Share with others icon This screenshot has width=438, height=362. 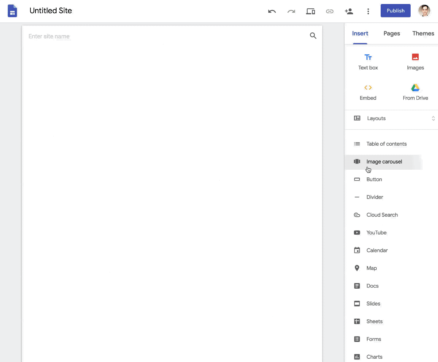click(349, 11)
